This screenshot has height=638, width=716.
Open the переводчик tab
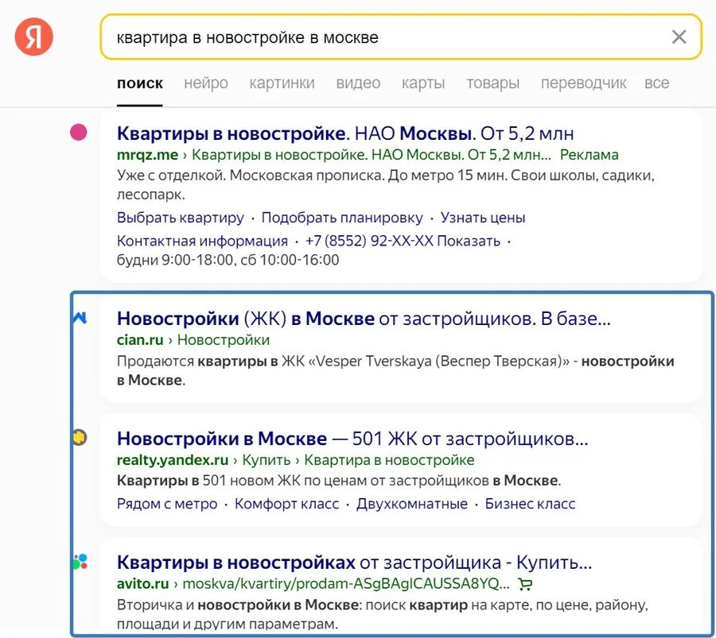(x=583, y=83)
